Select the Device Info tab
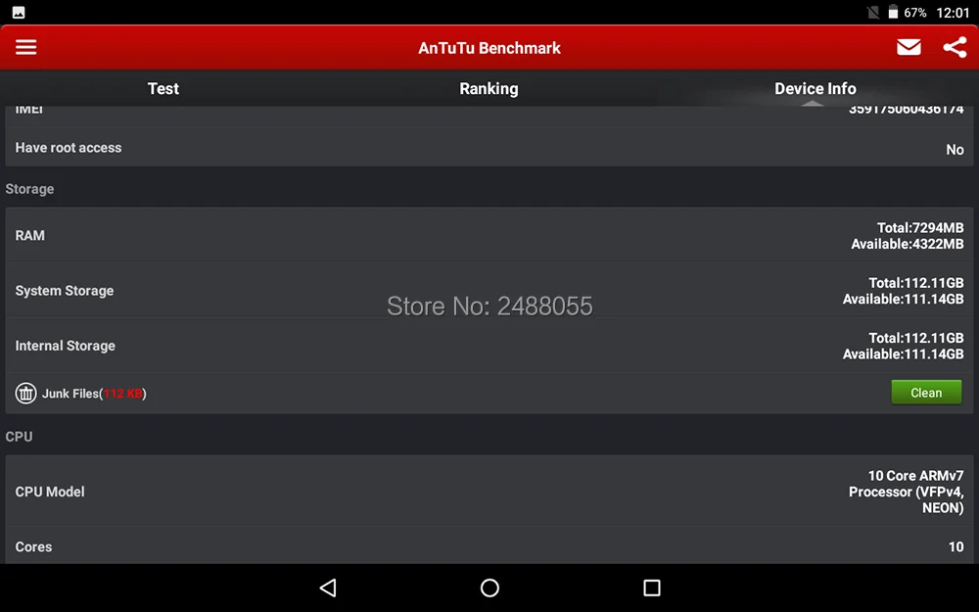Viewport: 979px width, 612px height. (816, 89)
